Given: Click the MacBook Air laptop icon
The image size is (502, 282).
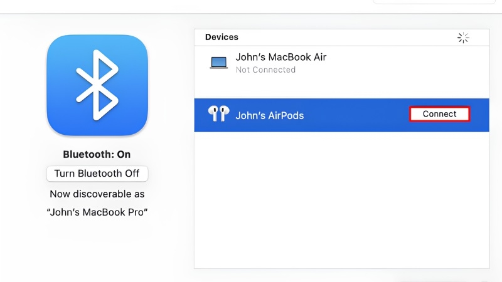Looking at the screenshot, I should click(x=219, y=63).
